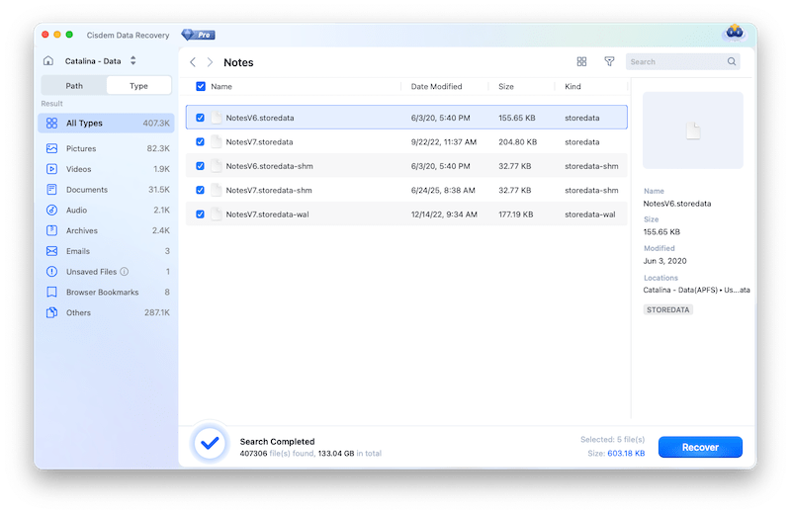The image size is (791, 514).
Task: Open the Videos category
Action: click(78, 169)
